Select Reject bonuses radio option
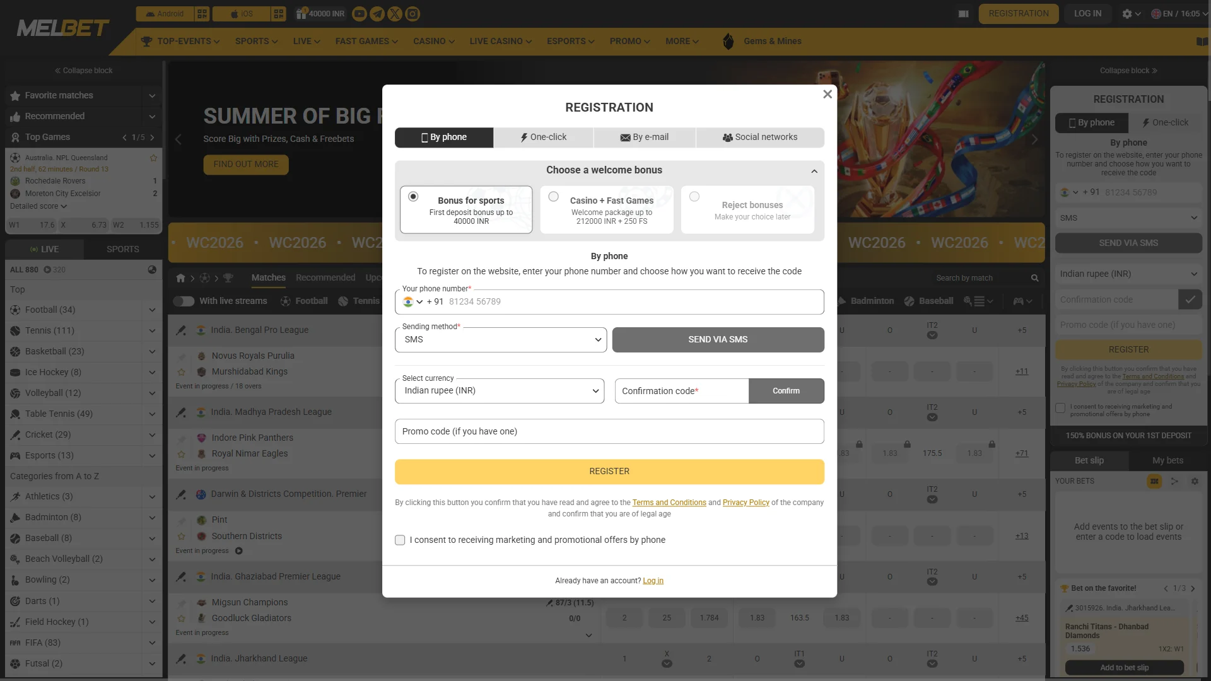The height and width of the screenshot is (681, 1211). tap(694, 197)
